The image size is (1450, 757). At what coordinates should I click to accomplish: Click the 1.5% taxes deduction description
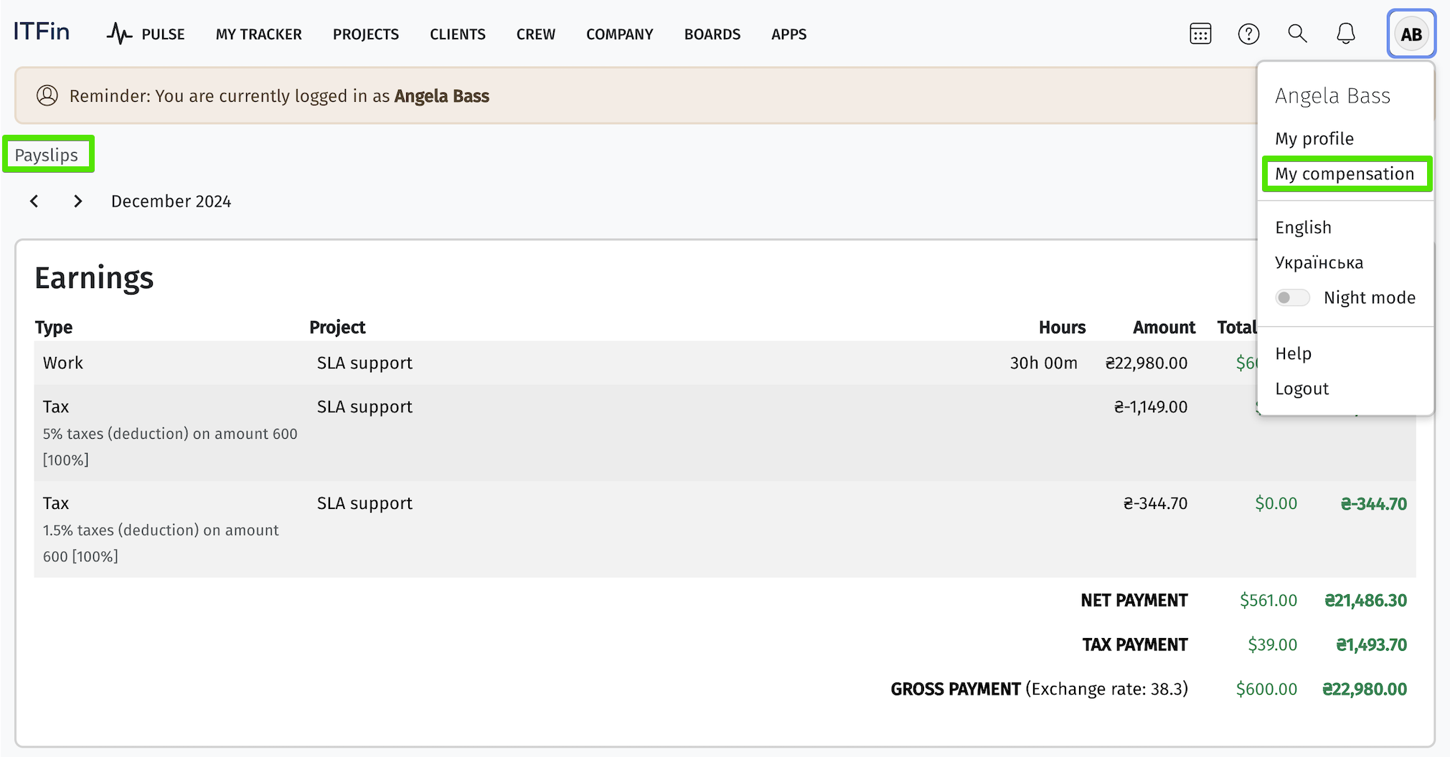point(161,543)
